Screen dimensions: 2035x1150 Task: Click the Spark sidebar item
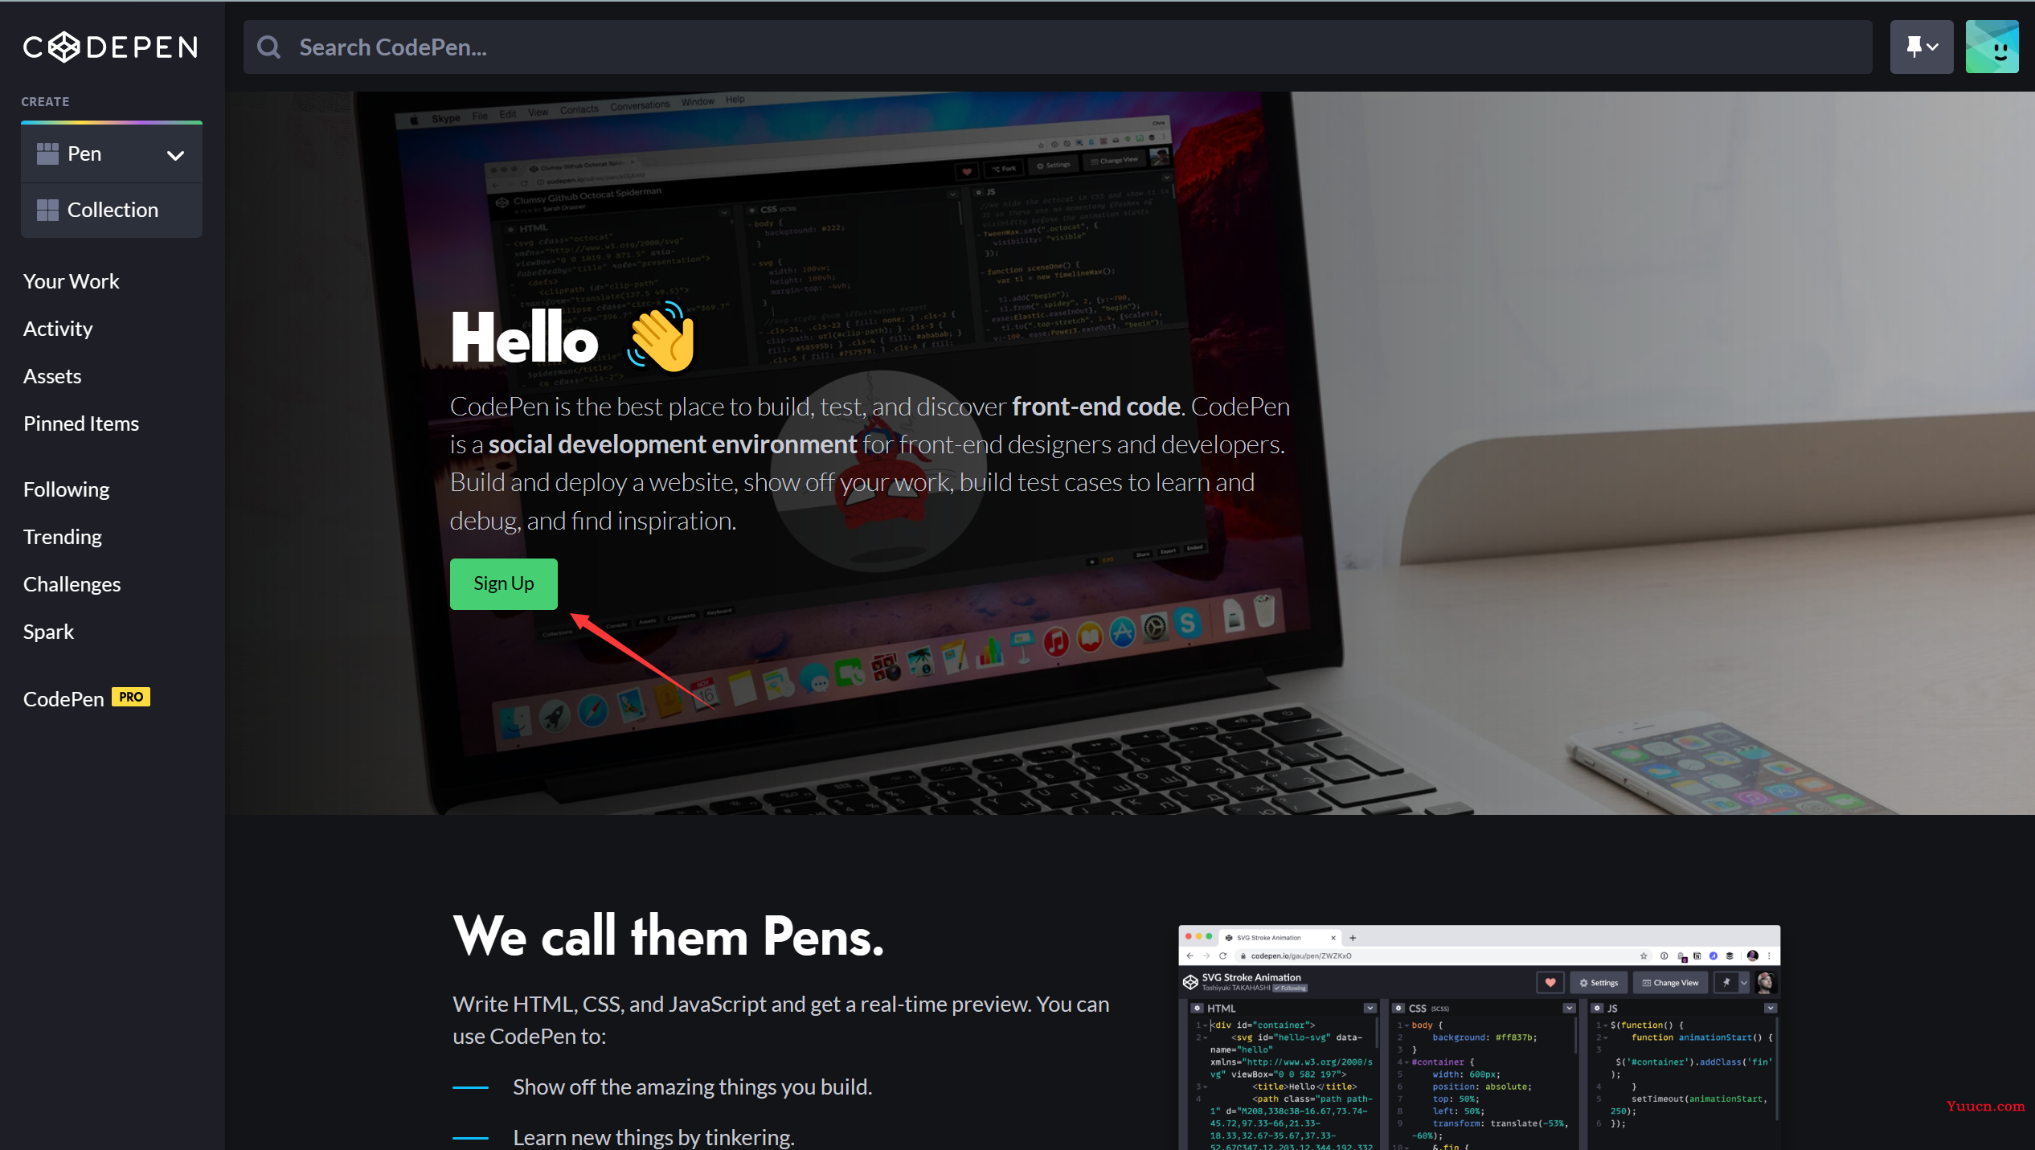[x=49, y=630]
